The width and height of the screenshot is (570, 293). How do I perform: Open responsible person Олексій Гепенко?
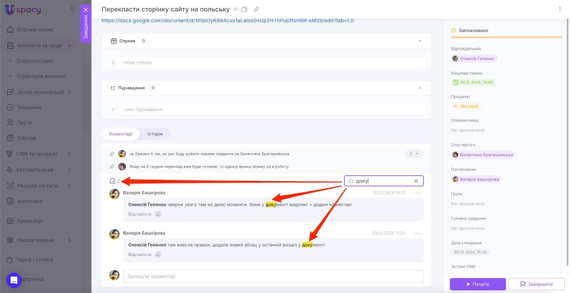[474, 59]
